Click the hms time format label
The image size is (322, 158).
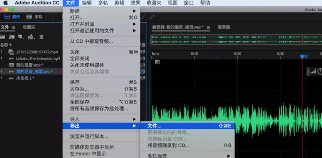156,54
